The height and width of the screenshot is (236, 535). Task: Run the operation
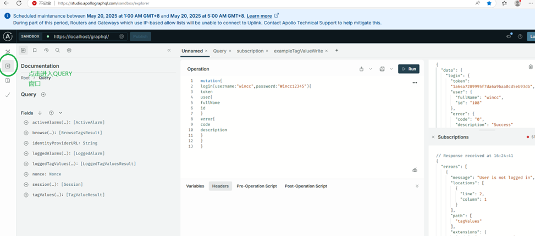409,69
